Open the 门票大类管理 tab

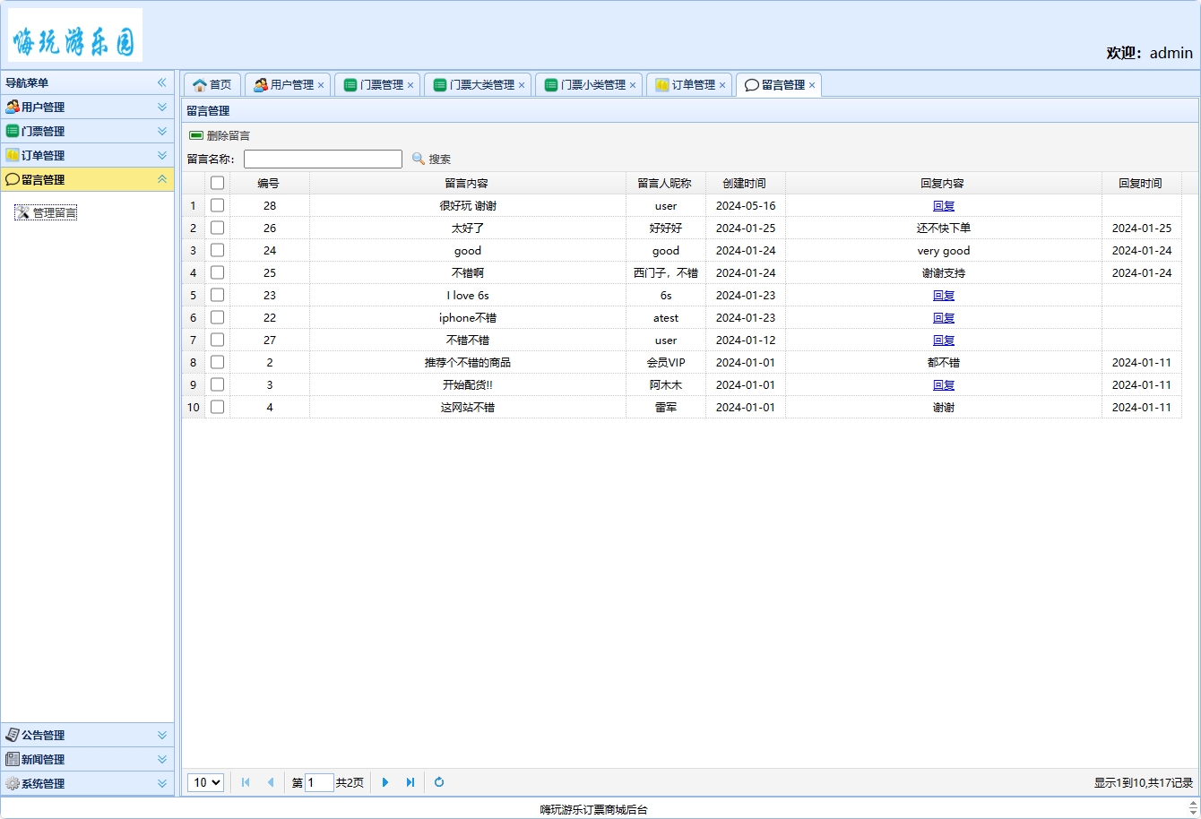[477, 85]
